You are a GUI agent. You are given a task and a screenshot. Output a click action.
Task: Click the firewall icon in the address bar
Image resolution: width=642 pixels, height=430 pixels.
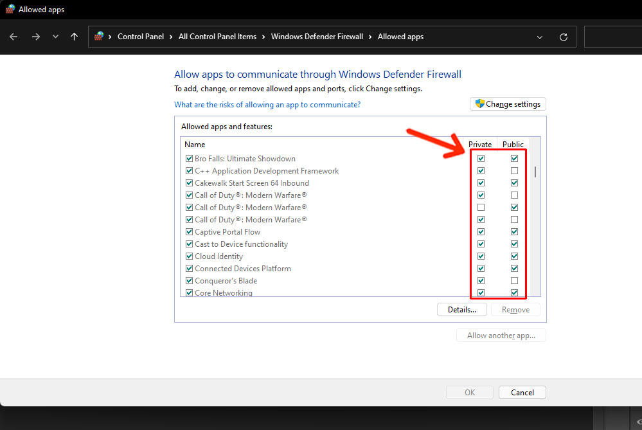click(99, 37)
